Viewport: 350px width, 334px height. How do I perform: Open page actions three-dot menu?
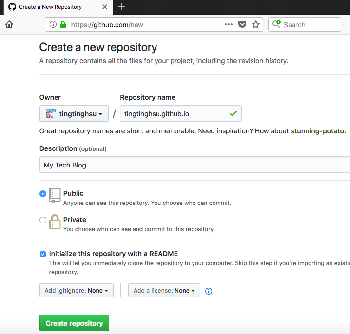click(228, 24)
